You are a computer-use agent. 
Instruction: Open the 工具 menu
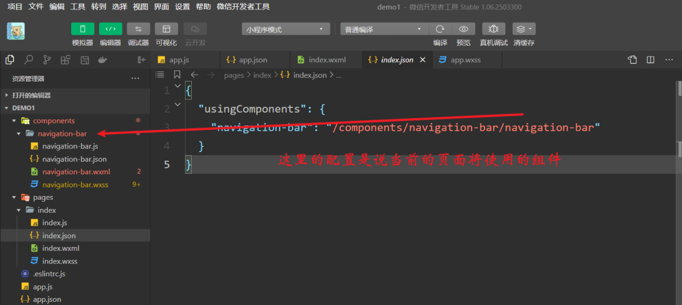point(78,7)
